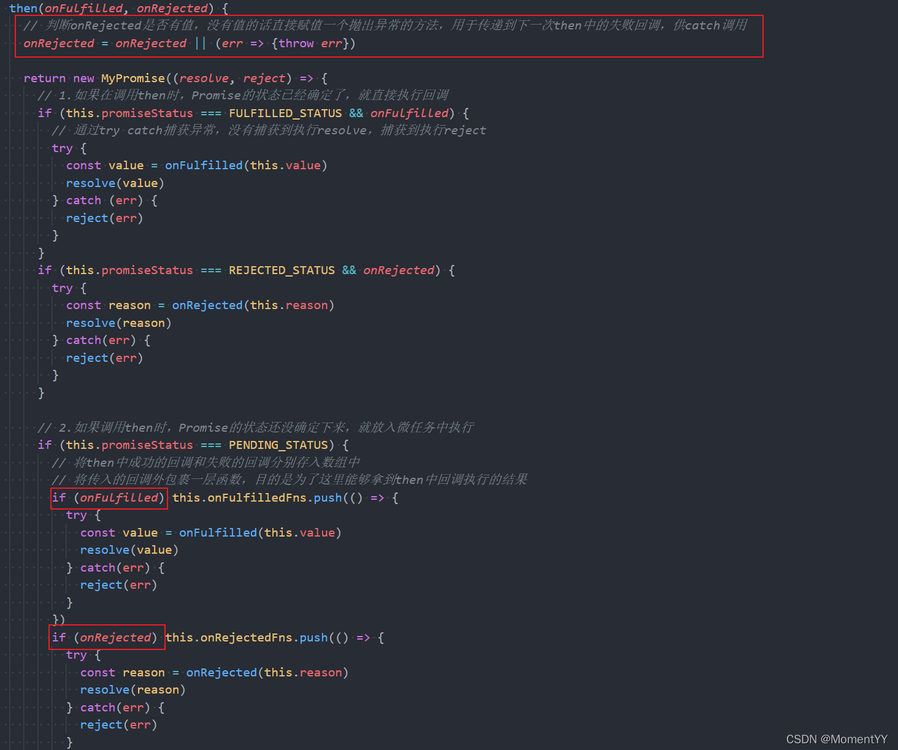Screen dimensions: 898x750
Task: Click the comment starting '// 判断onRejected是否有值'
Action: (x=385, y=25)
